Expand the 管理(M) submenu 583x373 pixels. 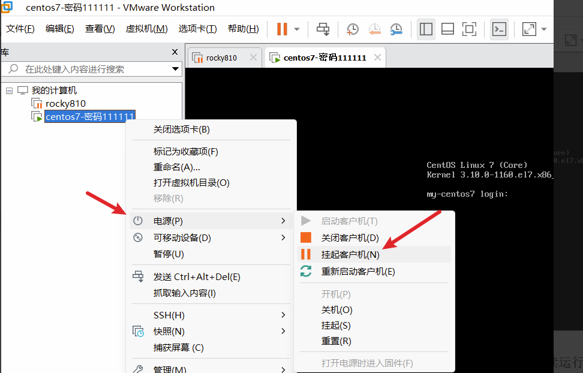point(211,369)
